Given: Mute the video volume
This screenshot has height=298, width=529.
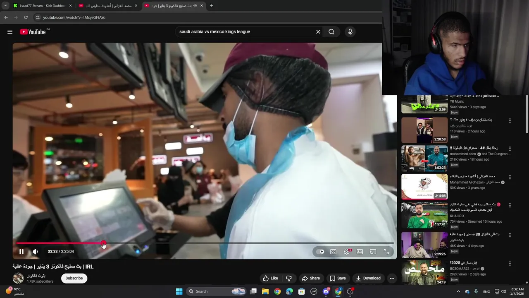Looking at the screenshot, I should (36, 252).
